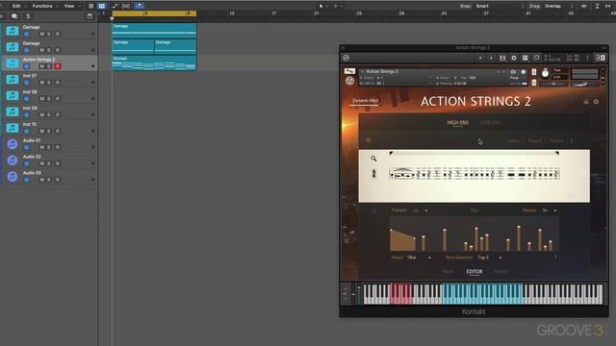Toggle Kontakt side panel button at toolbar right
Image resolution: width=616 pixels, height=346 pixels.
point(601,58)
